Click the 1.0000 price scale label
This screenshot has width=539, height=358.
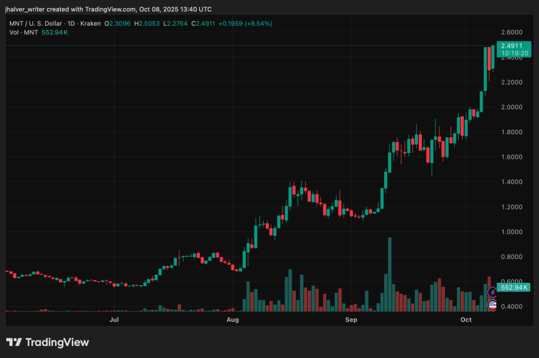pyautogui.click(x=512, y=232)
